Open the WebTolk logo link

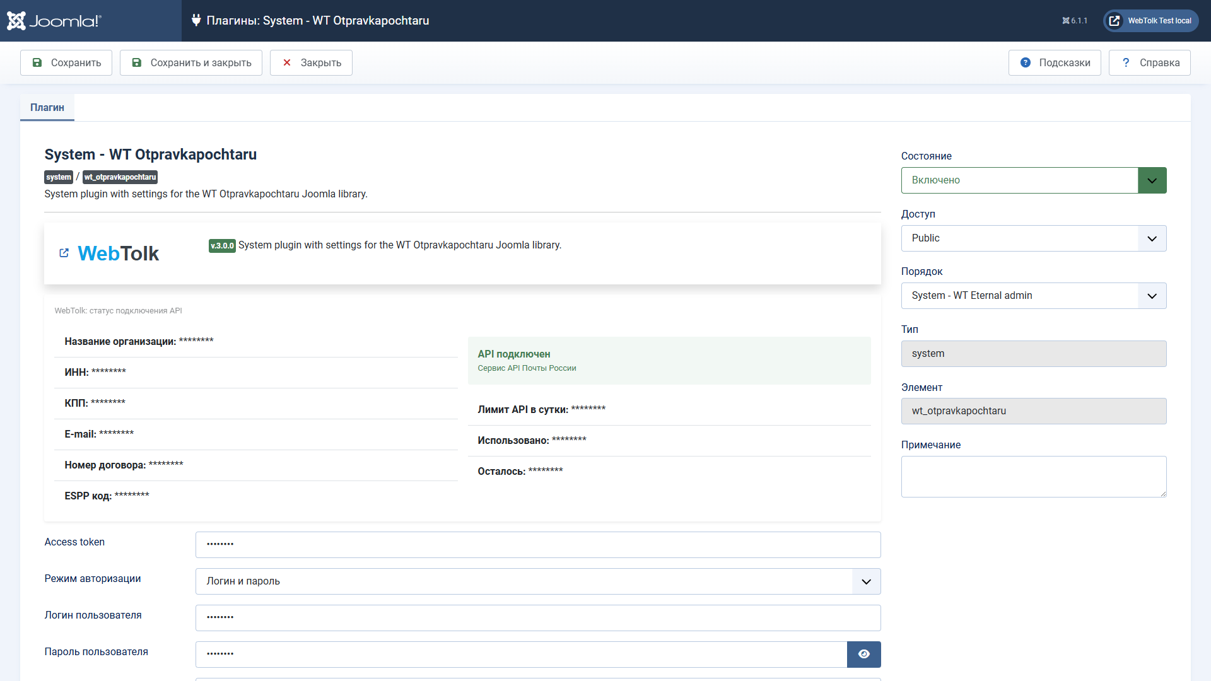(118, 253)
